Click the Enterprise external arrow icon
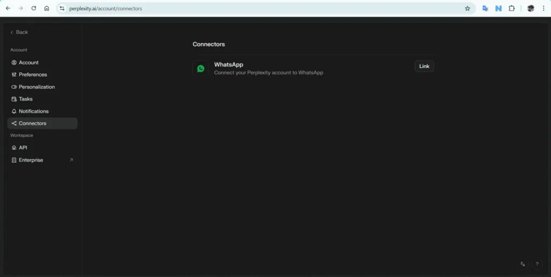Screen dimensions: 551x277 click(71, 160)
